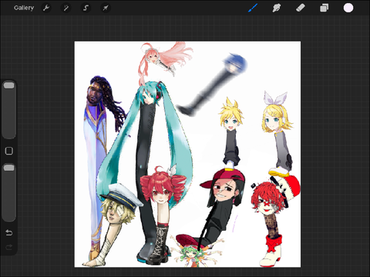Image resolution: width=370 pixels, height=277 pixels.
Task: Select the Smudge finger tool
Action: click(277, 8)
